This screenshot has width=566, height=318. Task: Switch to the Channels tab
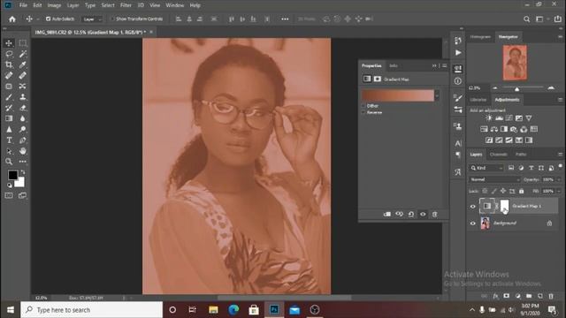pos(499,155)
